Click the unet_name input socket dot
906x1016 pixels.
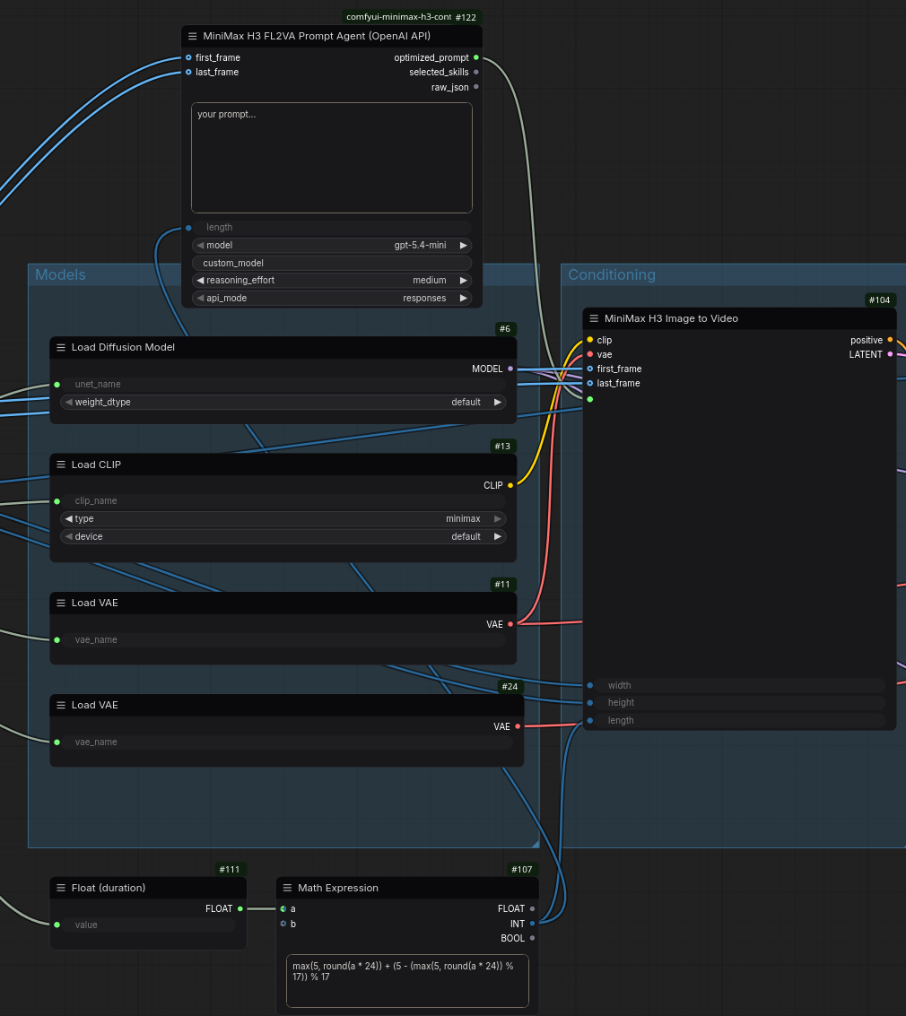(x=57, y=384)
